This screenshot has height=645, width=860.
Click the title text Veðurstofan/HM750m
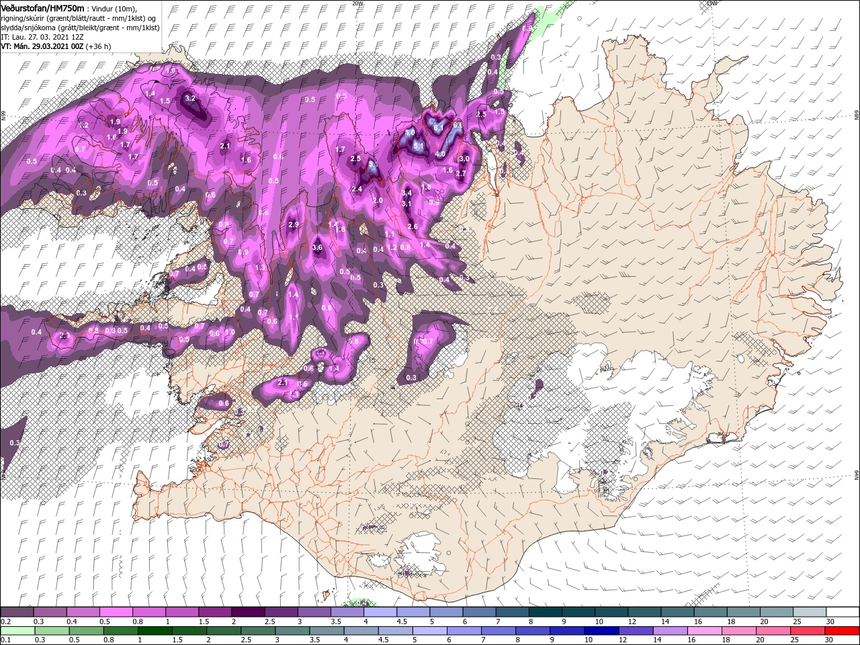coord(43,7)
